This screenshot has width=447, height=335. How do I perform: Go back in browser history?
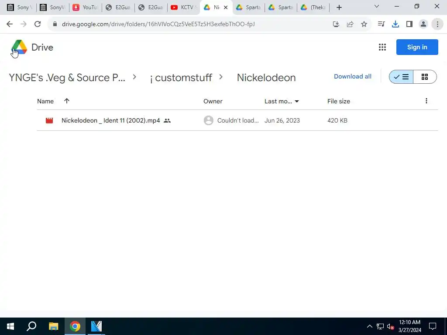(x=10, y=24)
